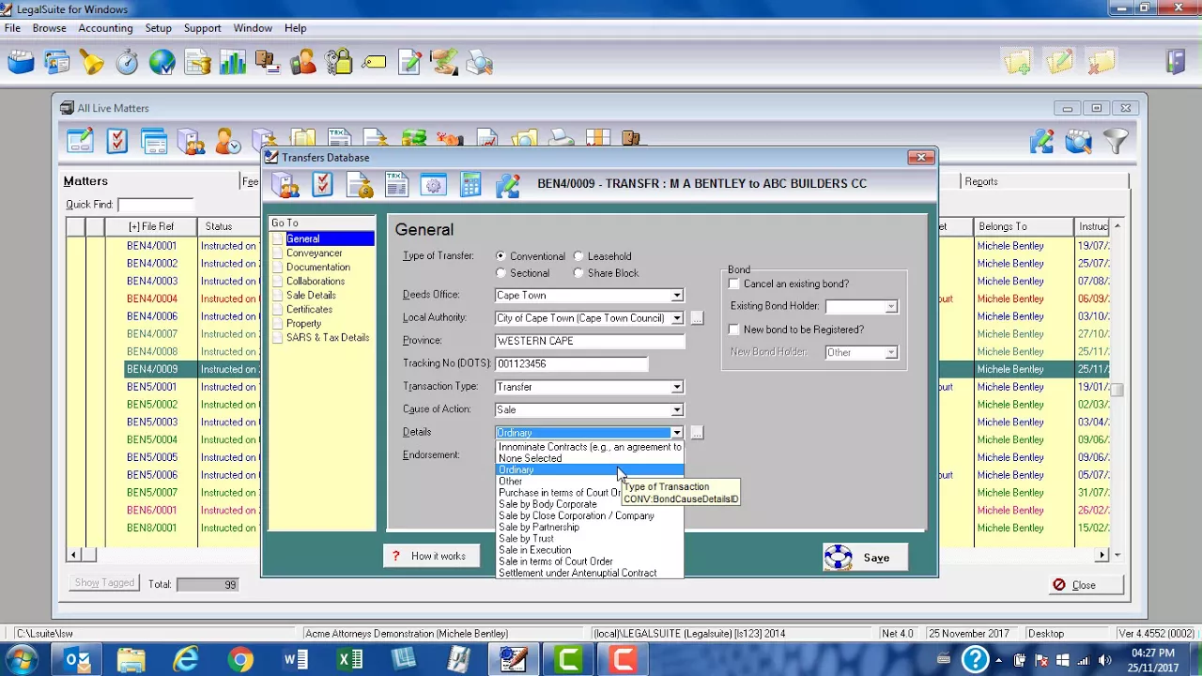Open the Local Authority dropdown
Screen dimensions: 1202x676
676,318
